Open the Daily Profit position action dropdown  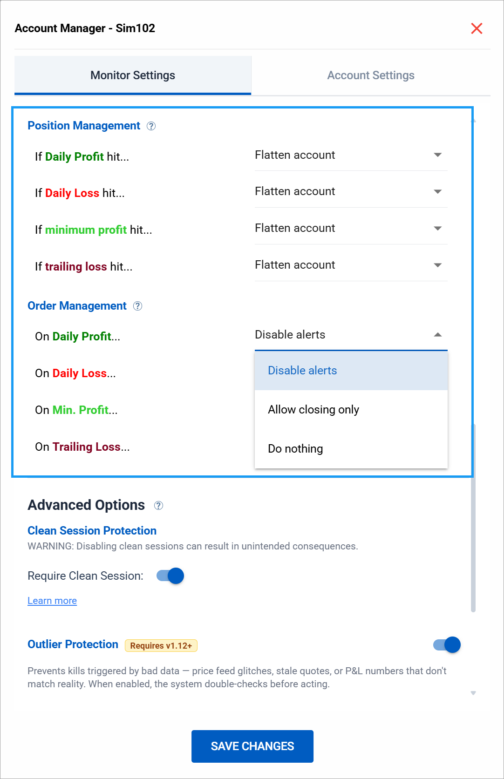point(351,155)
